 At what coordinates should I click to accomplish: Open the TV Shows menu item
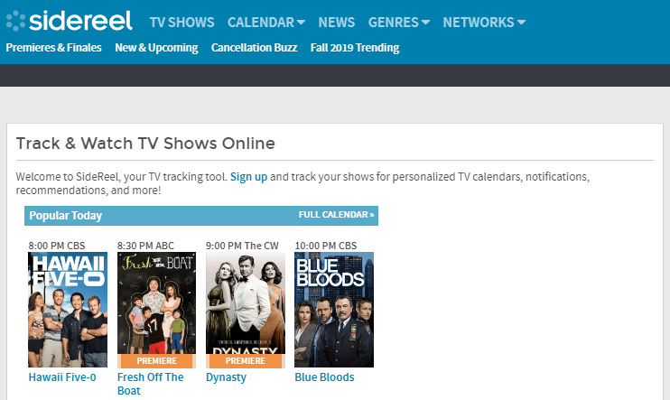click(181, 23)
